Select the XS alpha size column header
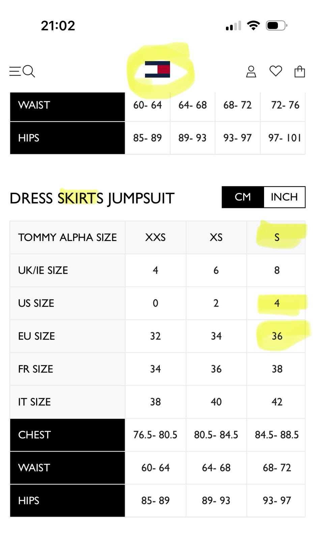Image resolution: width=315 pixels, height=540 pixels. coord(216,237)
